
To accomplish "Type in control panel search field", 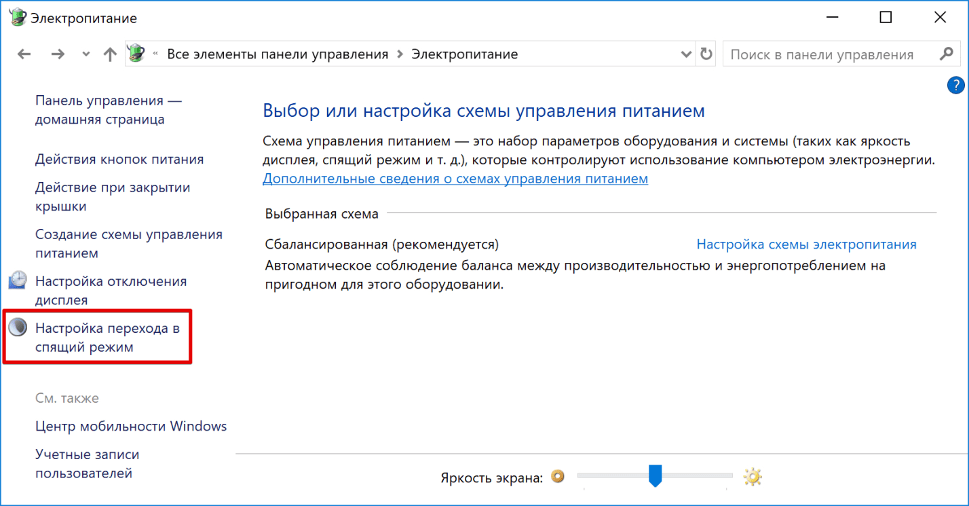I will 828,54.
